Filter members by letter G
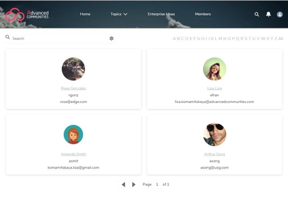The image size is (288, 198). [199, 39]
